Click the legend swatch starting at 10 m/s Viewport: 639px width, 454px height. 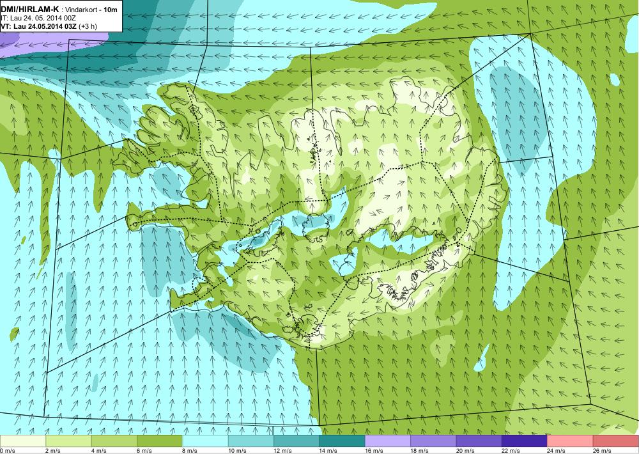(x=251, y=441)
